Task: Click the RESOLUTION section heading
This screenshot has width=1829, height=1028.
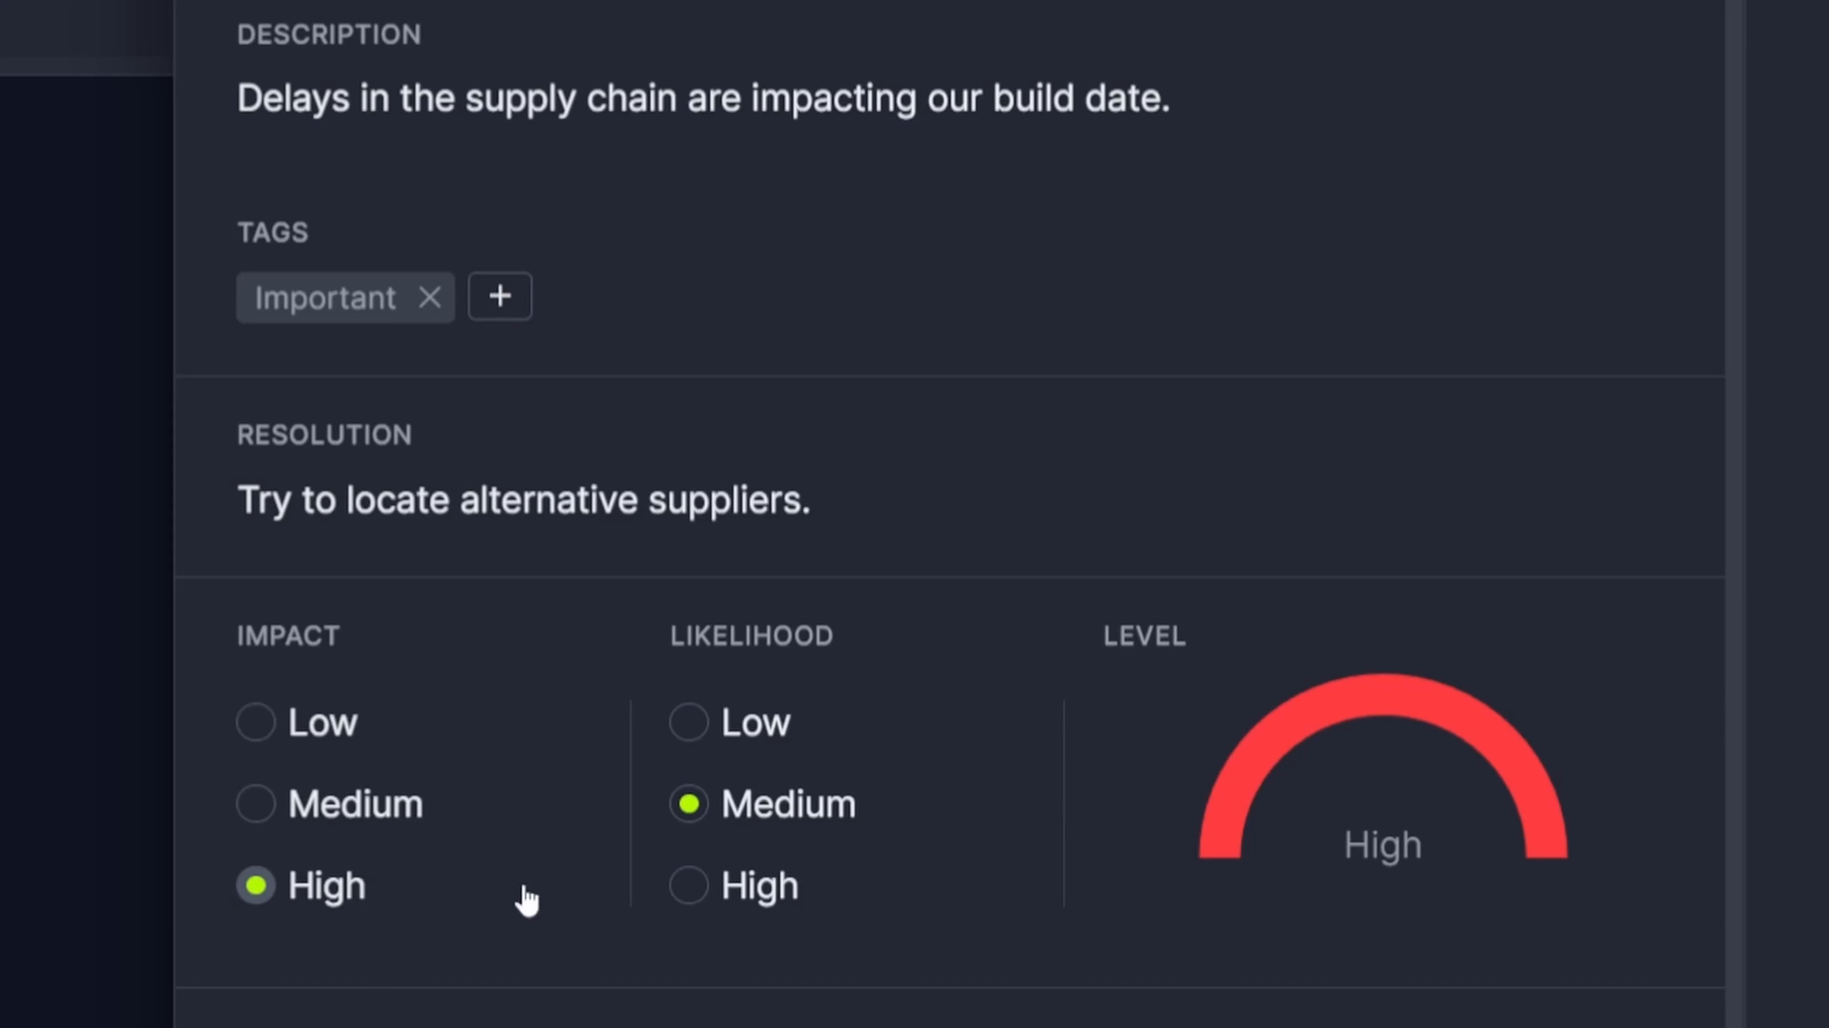Action: tap(324, 435)
